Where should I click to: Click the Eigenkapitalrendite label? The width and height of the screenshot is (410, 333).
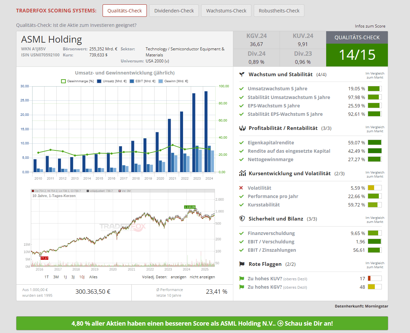(271, 143)
